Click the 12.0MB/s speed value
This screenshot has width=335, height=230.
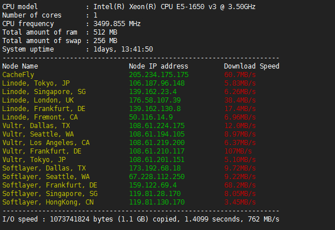240,126
